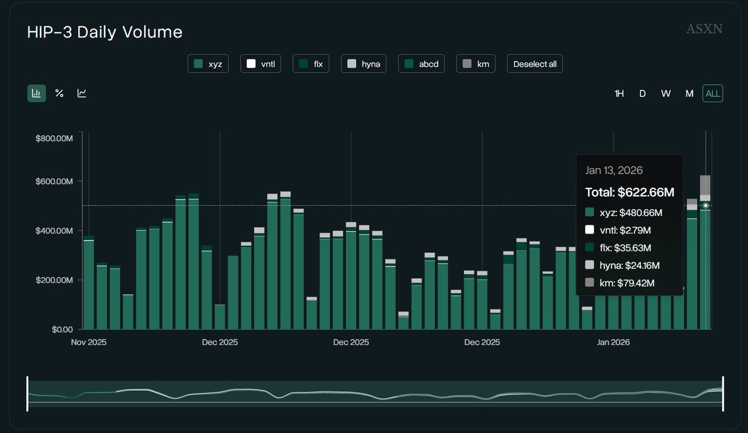Click the gray square icon beside km

466,63
